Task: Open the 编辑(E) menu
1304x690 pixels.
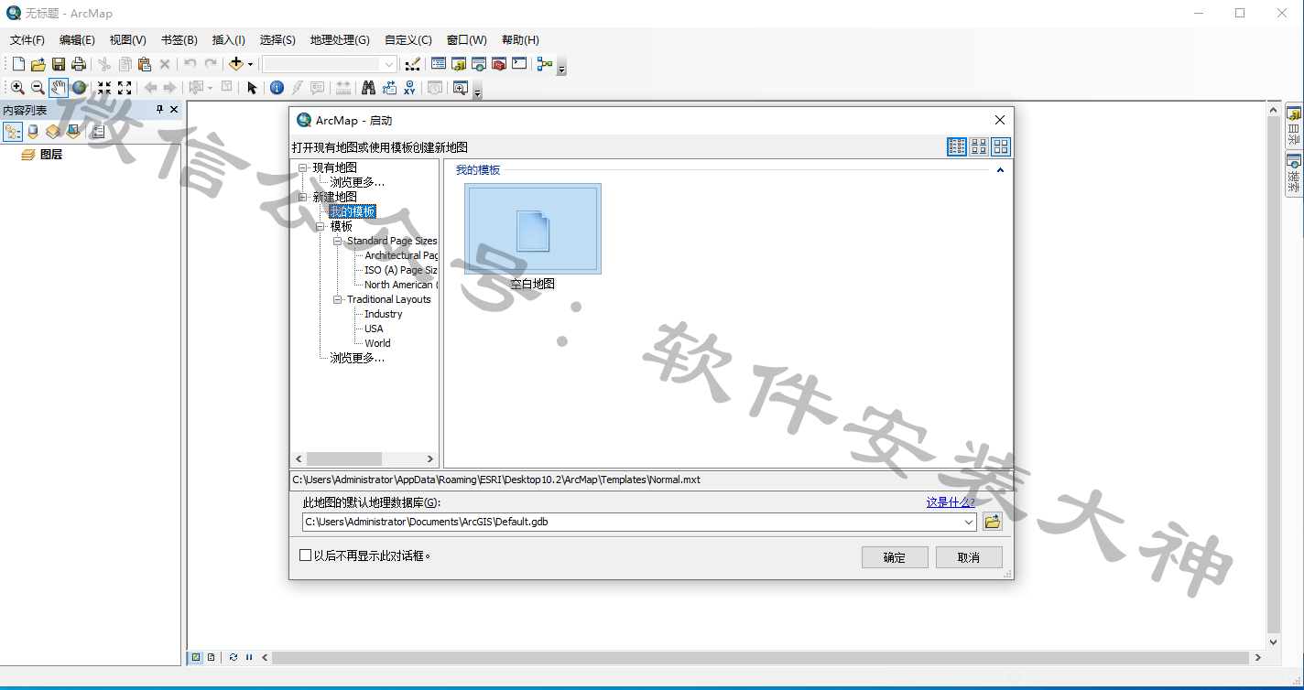Action: coord(77,40)
